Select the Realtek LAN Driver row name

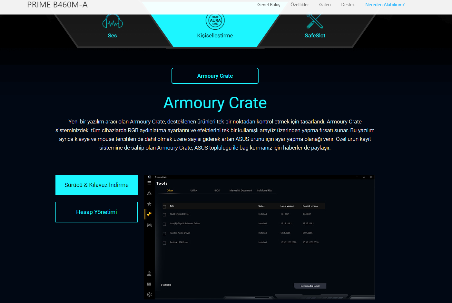coord(179,242)
